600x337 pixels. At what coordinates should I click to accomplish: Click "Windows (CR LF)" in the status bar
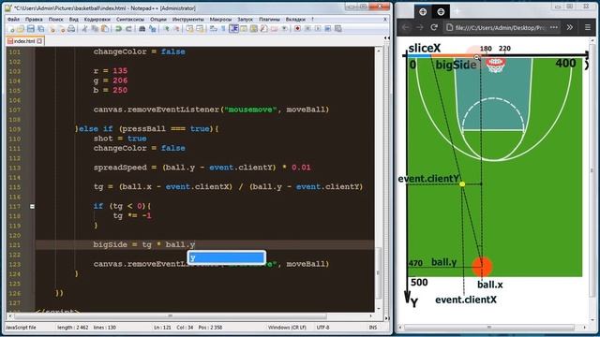[287, 328]
